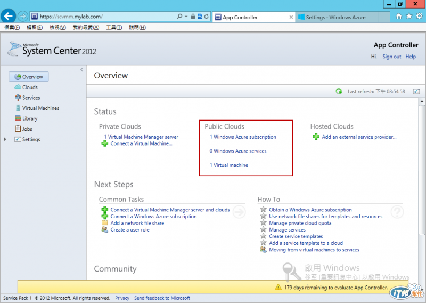This screenshot has width=426, height=303.
Task: Click the lock security icon in address bar
Action: [x=193, y=17]
